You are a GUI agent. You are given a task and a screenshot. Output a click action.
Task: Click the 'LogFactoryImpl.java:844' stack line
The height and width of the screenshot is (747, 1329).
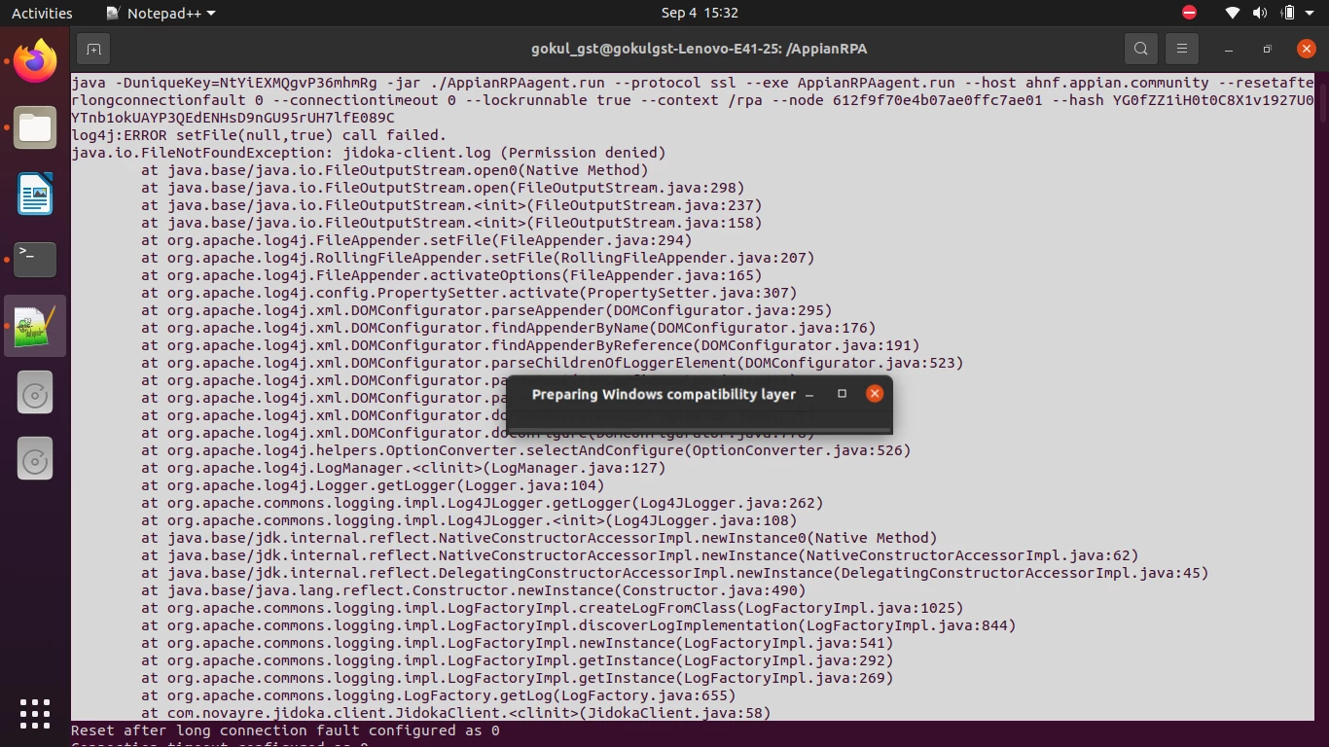coord(579,625)
